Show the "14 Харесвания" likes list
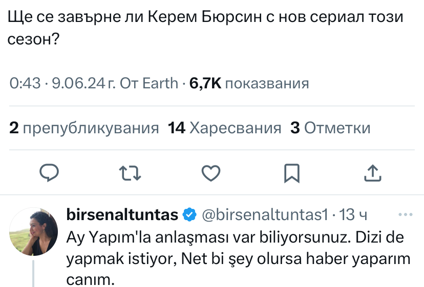 [x=225, y=128]
